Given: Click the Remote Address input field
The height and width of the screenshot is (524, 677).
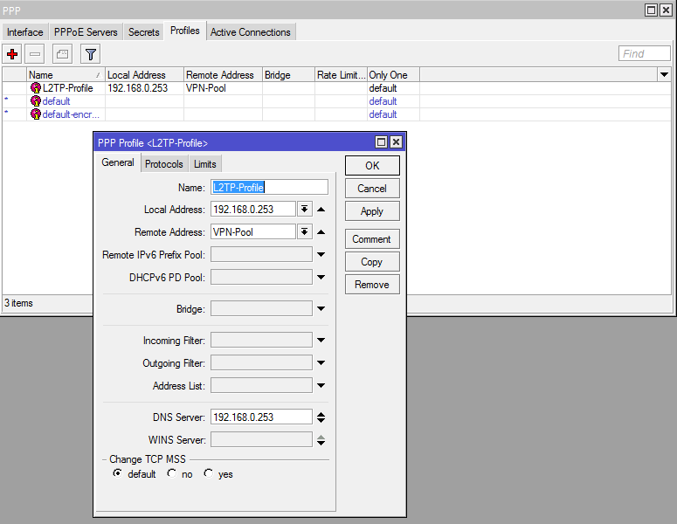Looking at the screenshot, I should 253,231.
